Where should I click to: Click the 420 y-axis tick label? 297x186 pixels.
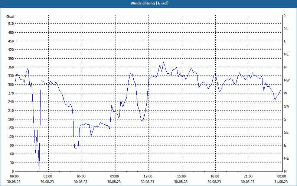11,50
